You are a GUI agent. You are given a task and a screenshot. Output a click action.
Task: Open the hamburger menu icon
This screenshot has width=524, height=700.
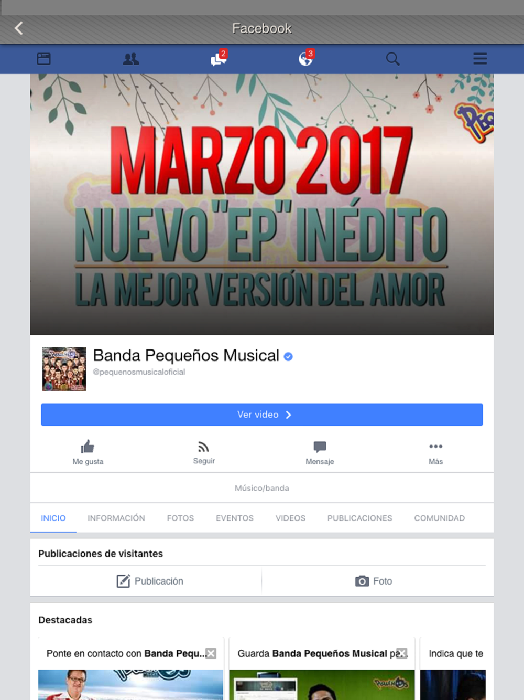pos(480,59)
